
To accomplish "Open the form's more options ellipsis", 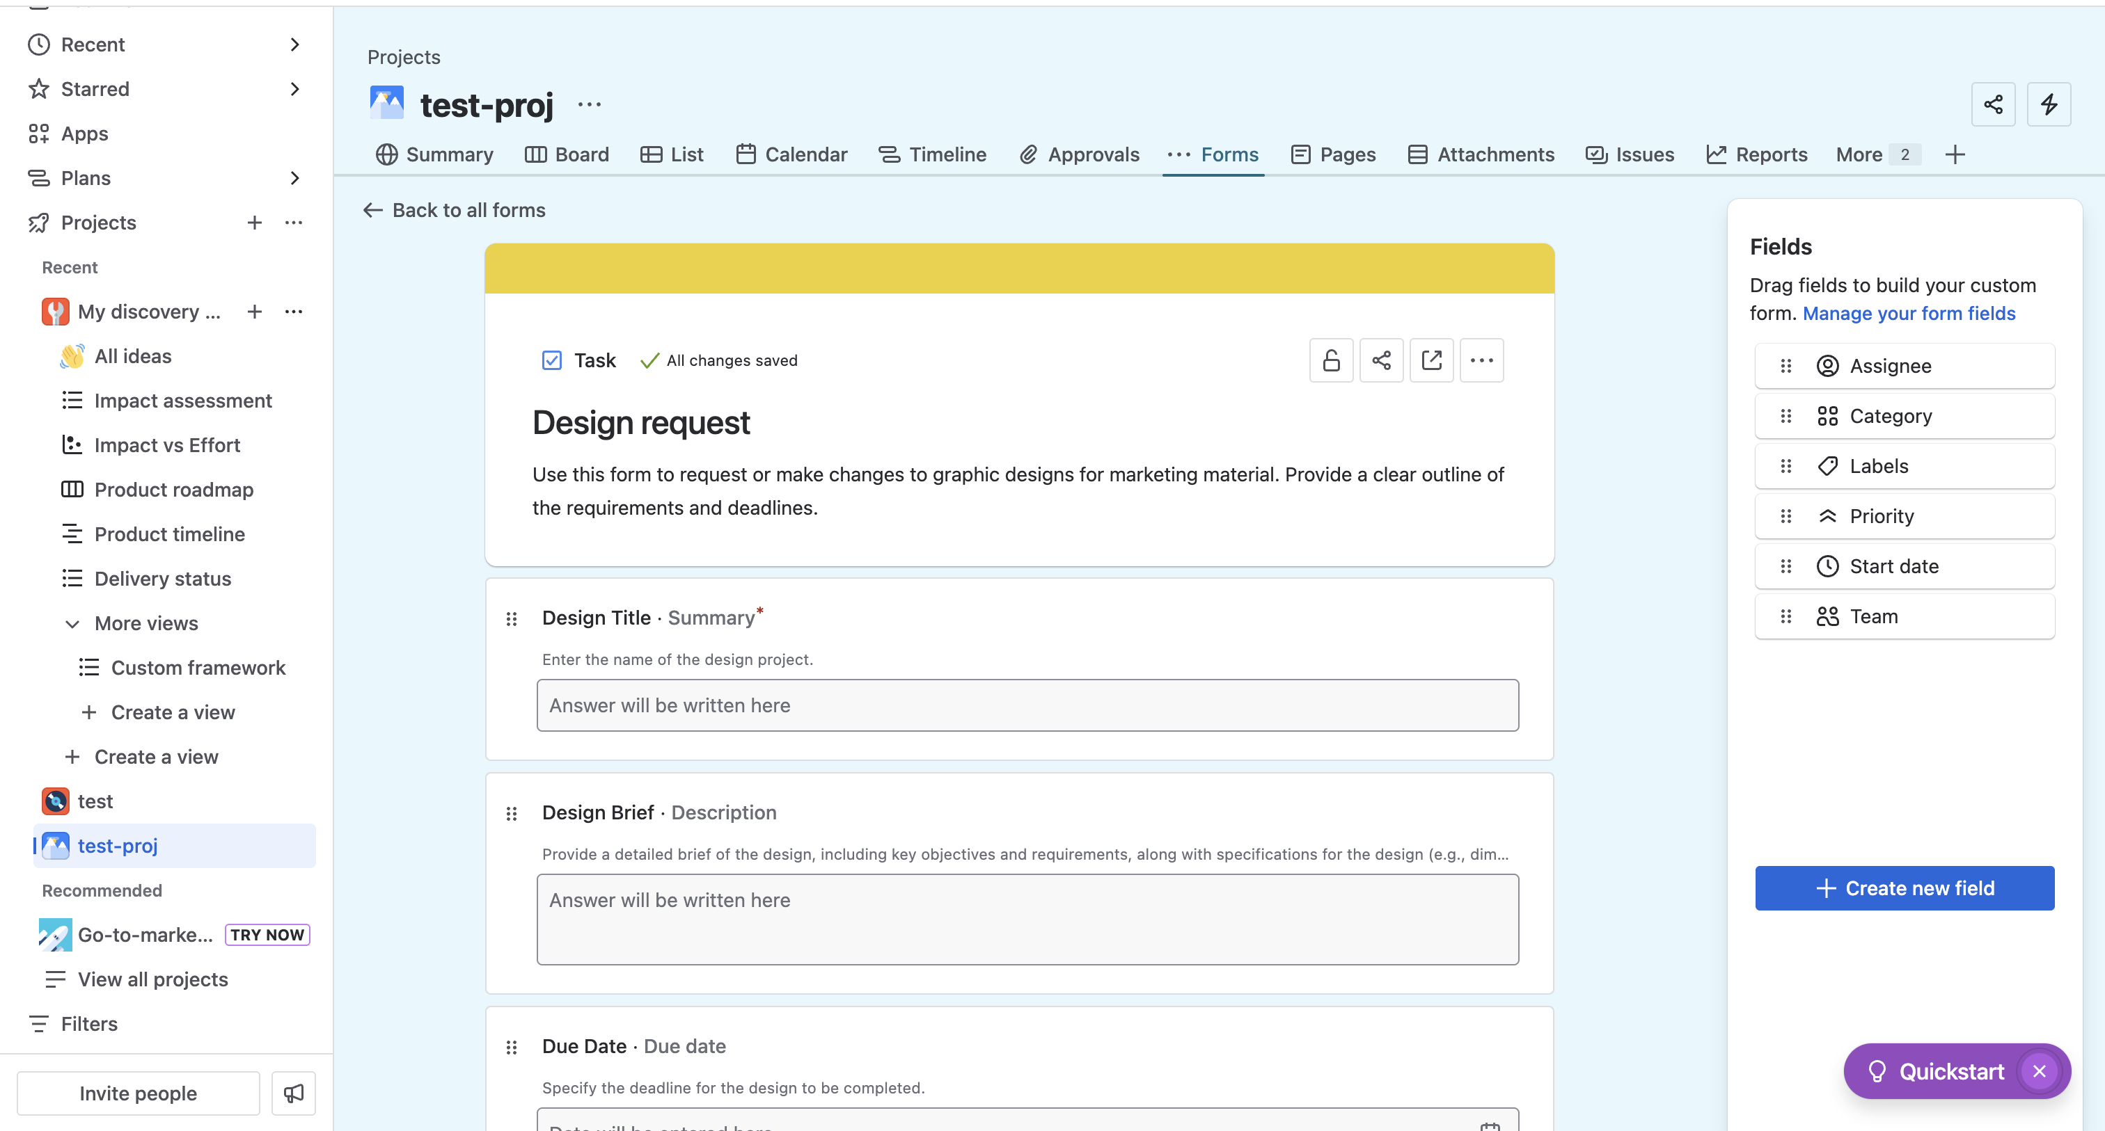I will pos(1481,360).
